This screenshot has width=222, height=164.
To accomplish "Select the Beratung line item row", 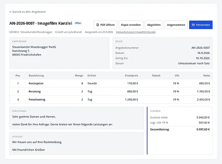I will (x=111, y=92).
